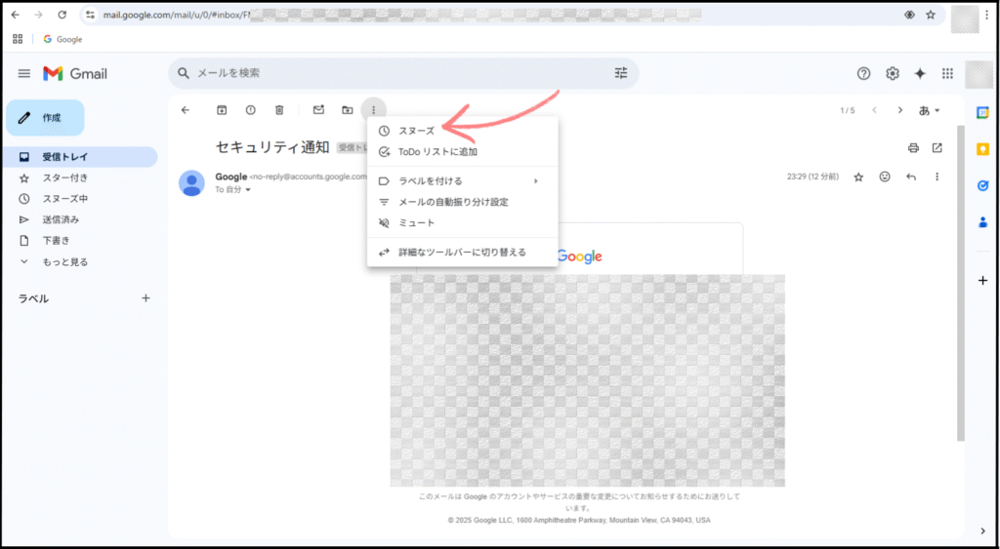Add an emoji reaction to message
The image size is (1000, 549).
point(885,177)
